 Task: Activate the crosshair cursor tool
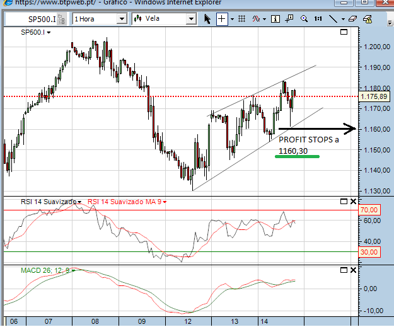(222, 19)
